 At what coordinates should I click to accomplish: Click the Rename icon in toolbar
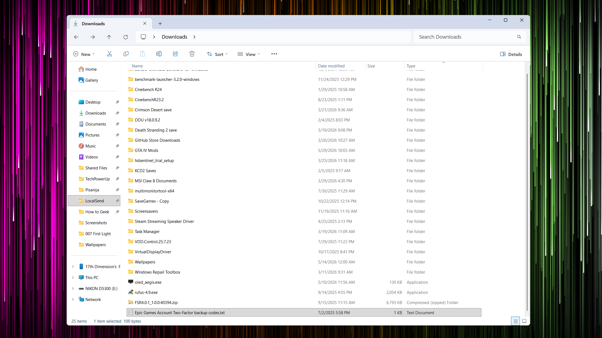(x=159, y=54)
